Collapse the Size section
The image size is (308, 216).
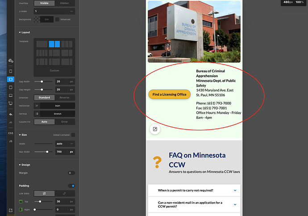(x=23, y=135)
